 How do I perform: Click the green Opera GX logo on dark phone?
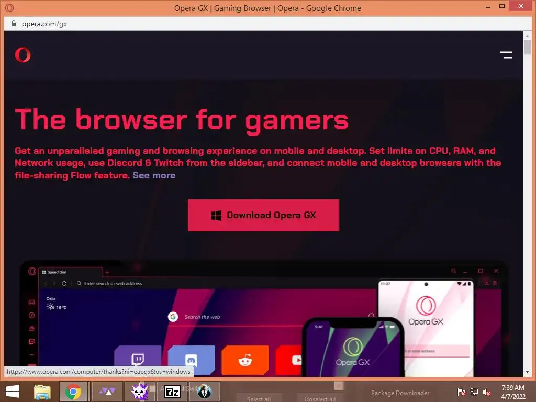(353, 351)
